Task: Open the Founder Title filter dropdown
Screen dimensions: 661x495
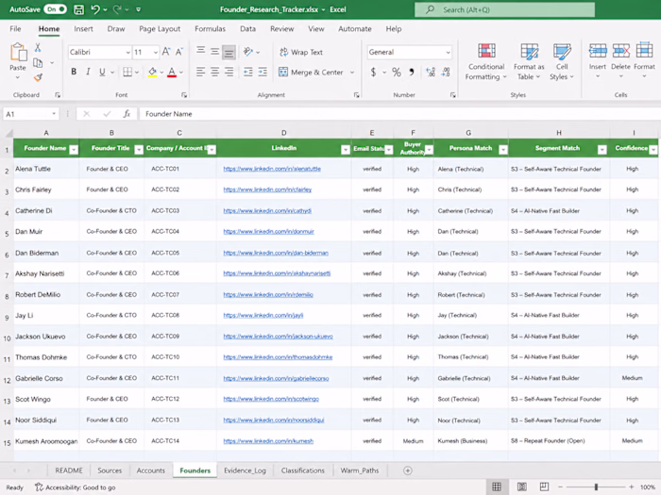Action: coord(139,149)
